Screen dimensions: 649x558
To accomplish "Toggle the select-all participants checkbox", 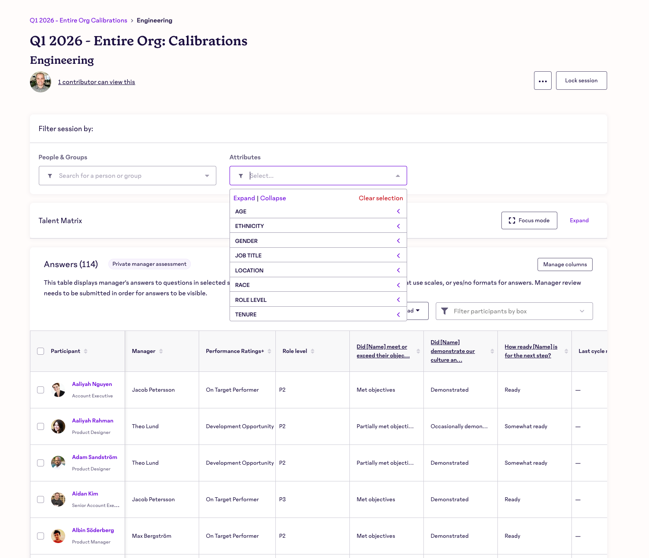I will [x=41, y=351].
